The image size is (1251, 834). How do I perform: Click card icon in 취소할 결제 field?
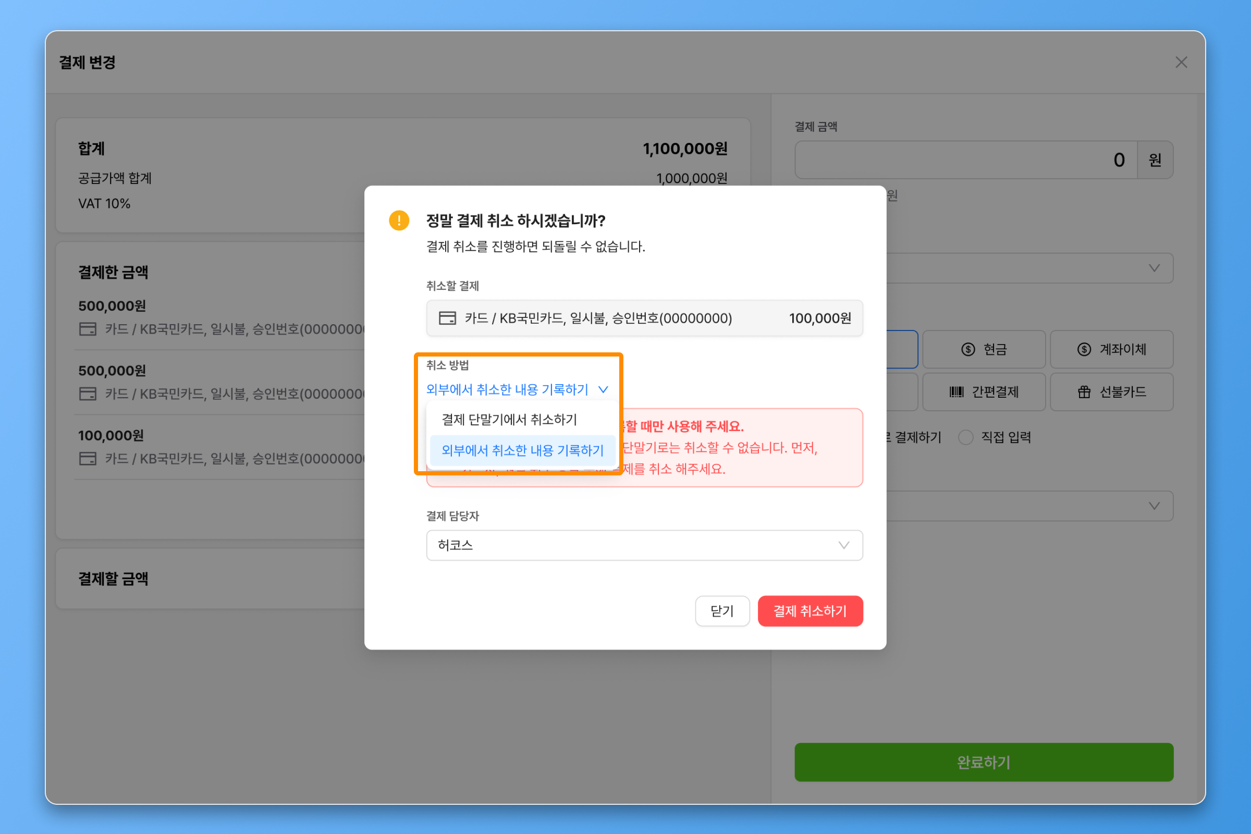coord(447,318)
